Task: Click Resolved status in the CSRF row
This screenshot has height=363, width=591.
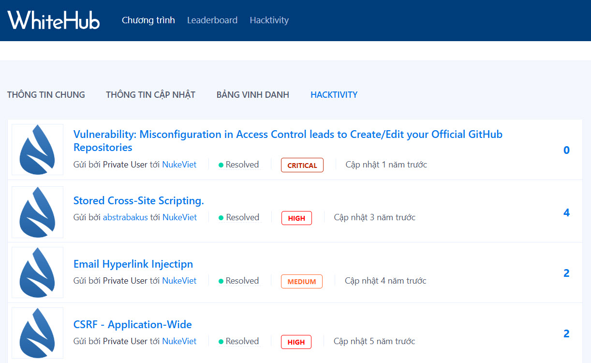Action: pyautogui.click(x=239, y=341)
